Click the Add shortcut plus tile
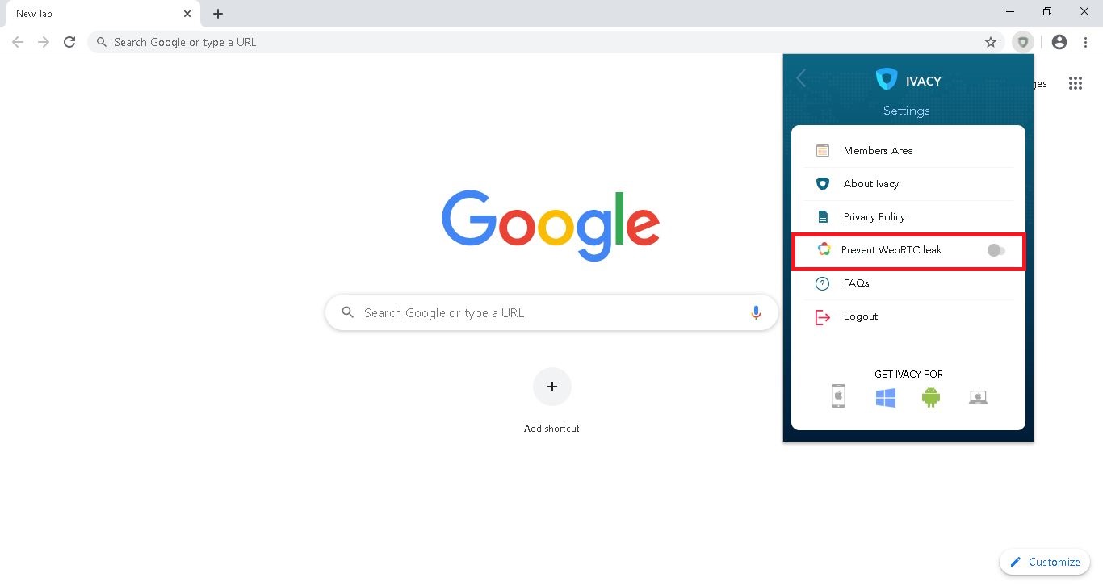 (552, 387)
